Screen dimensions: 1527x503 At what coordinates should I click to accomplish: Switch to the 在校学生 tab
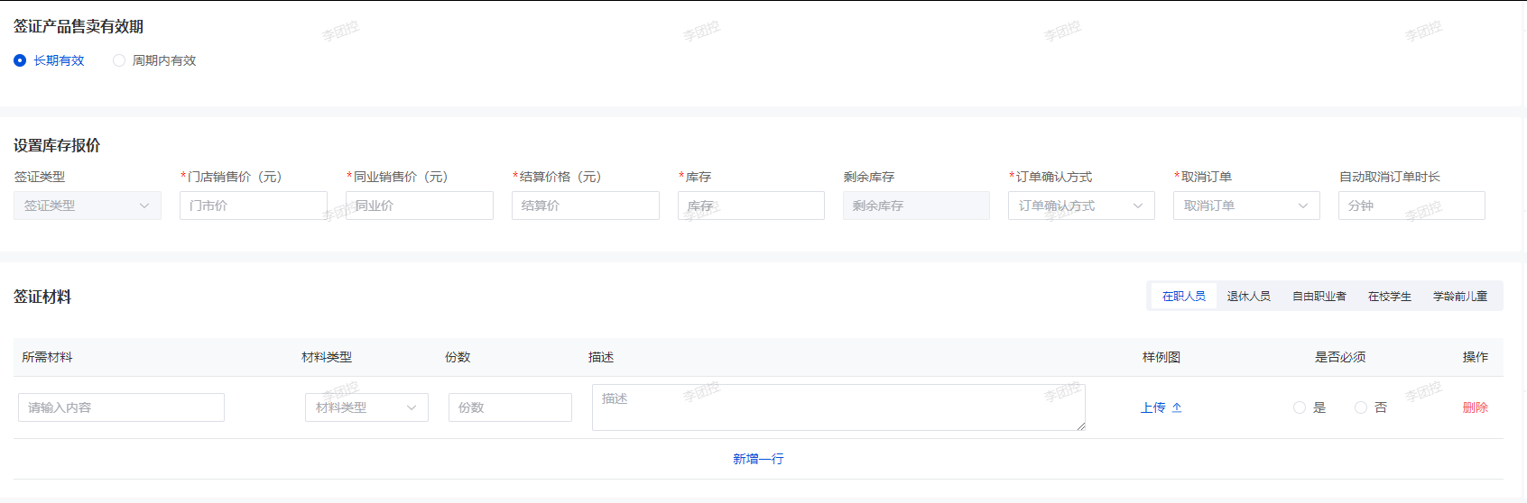[x=1389, y=296]
